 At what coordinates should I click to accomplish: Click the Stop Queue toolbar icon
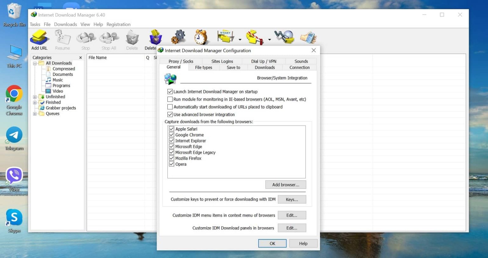[254, 37]
